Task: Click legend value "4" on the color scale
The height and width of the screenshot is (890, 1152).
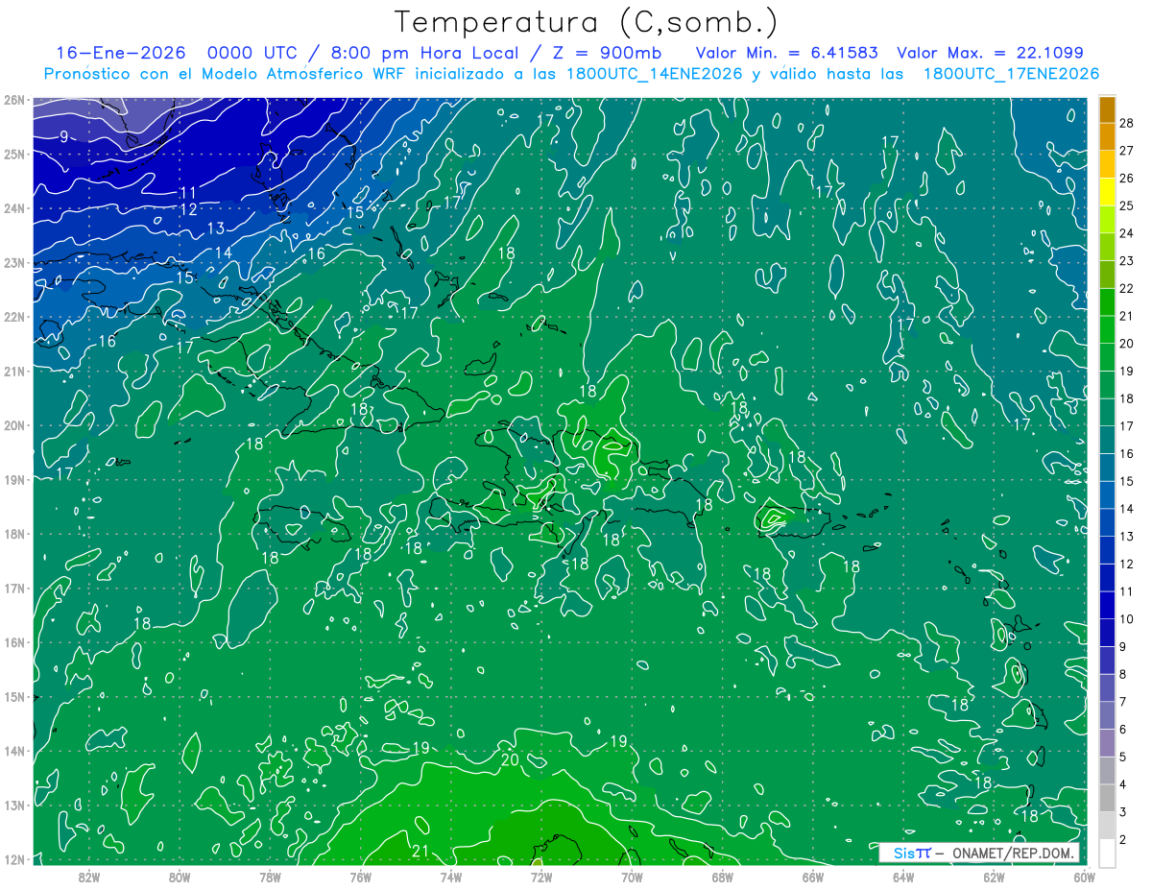Action: [1123, 785]
